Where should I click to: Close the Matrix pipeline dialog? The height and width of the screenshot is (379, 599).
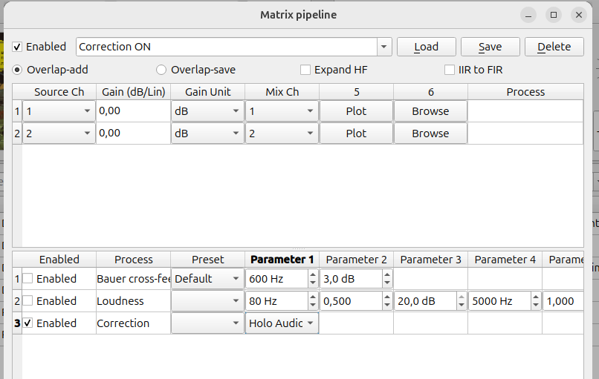pyautogui.click(x=579, y=15)
